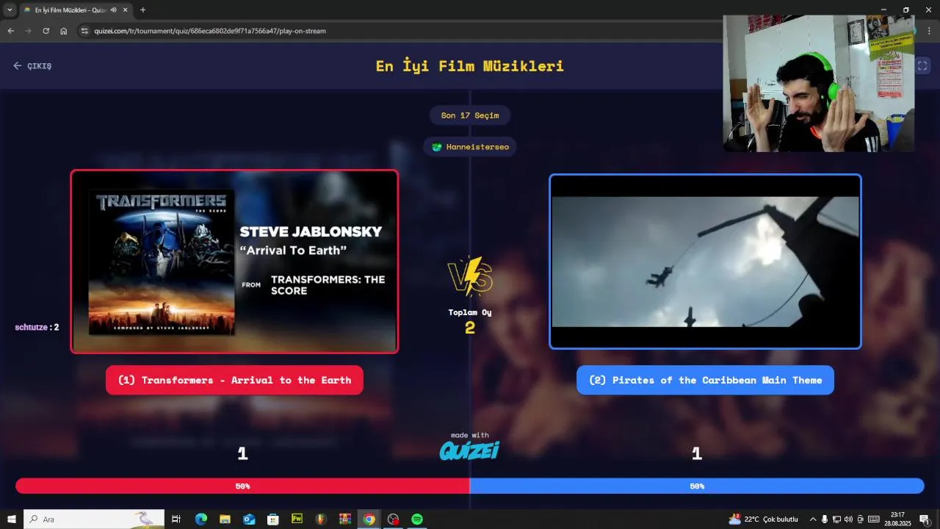Go back to the previous page
Screen dimensions: 940x529
10,31
